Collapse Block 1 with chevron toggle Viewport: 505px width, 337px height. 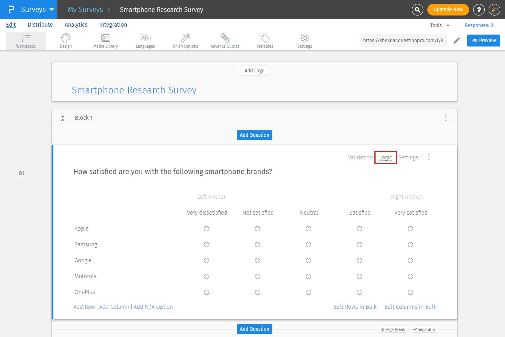click(63, 118)
